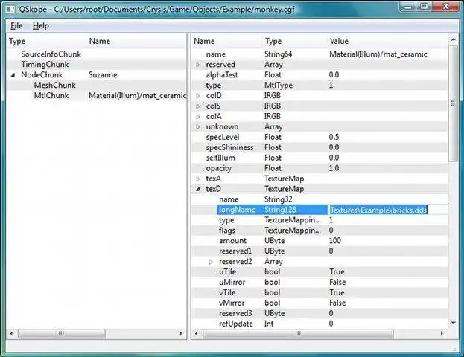Screen dimensions: 464x357
Task: Close the QSkope window
Action: coord(445,7)
